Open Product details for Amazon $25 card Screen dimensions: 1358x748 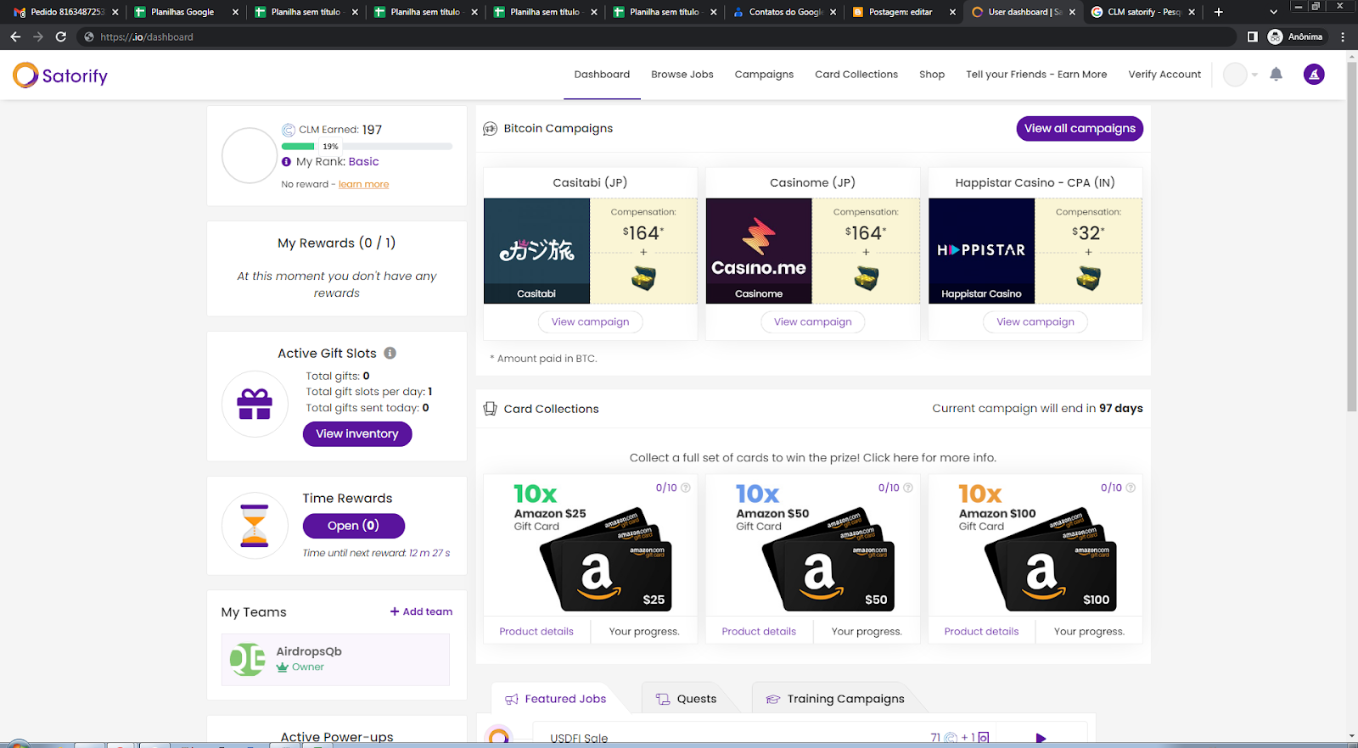pos(536,632)
